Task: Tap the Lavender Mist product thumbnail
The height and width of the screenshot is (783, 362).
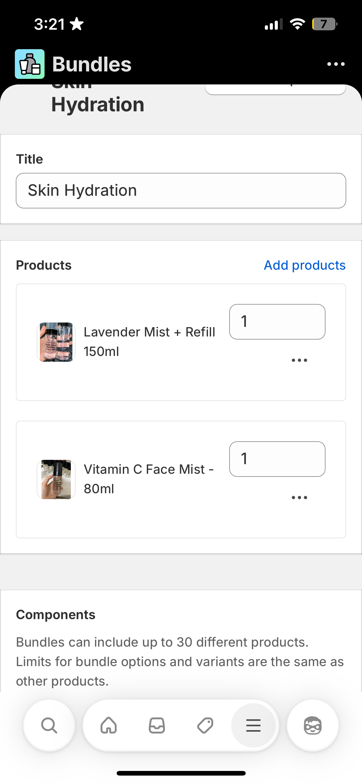Action: 56,342
